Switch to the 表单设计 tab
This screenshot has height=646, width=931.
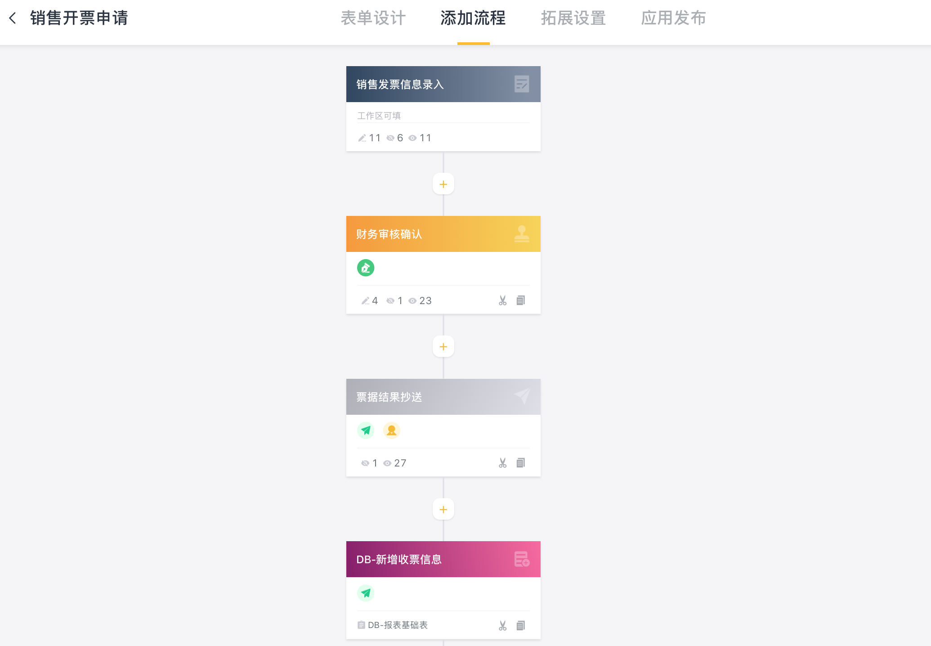click(x=373, y=18)
